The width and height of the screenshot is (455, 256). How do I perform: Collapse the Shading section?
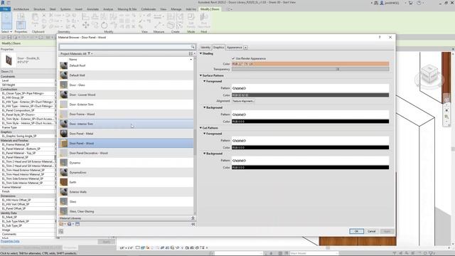click(x=200, y=54)
